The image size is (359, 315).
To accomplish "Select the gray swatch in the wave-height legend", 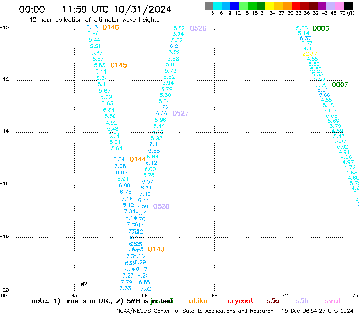I will [x=209, y=6].
